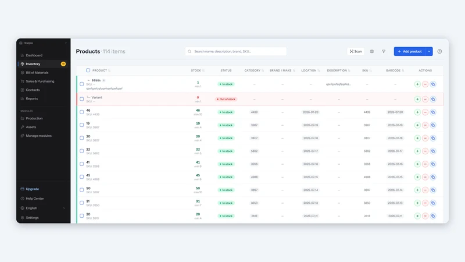Remove stock for SKU 4439 row
The height and width of the screenshot is (262, 465).
point(425,112)
